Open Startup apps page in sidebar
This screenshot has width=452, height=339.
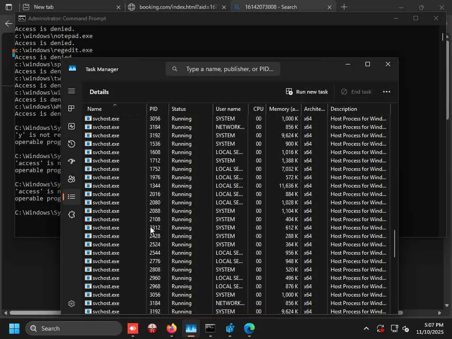click(72, 162)
